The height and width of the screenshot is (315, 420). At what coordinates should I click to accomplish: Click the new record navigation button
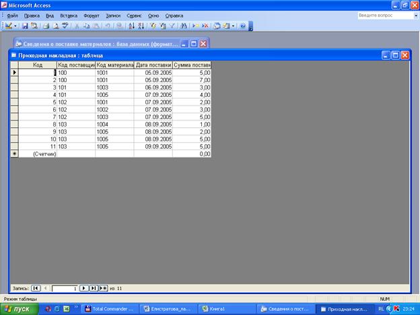click(x=103, y=288)
